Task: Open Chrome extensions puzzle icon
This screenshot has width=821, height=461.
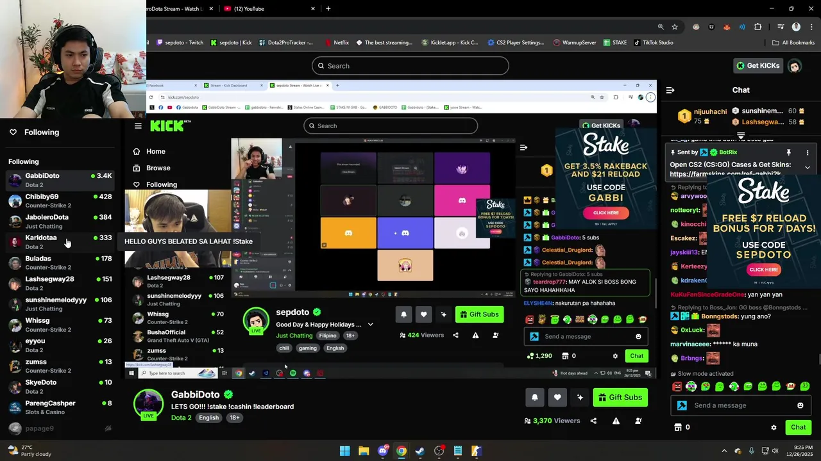Action: coord(758,27)
